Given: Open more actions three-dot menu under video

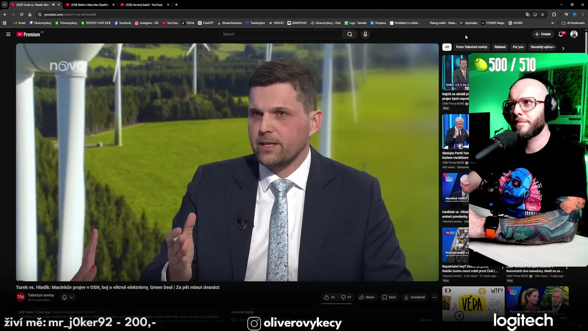Looking at the screenshot, I should tap(434, 297).
